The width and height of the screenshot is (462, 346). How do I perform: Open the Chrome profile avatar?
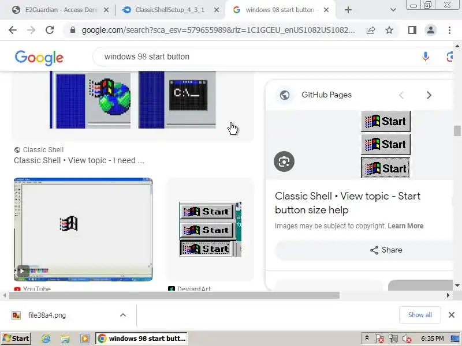point(430,30)
